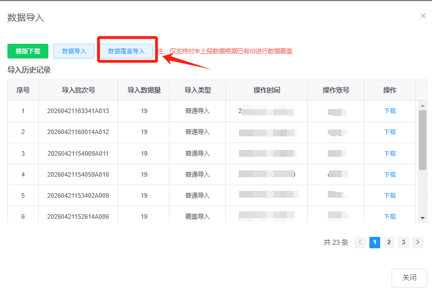Select page 2 in pagination

click(389, 242)
